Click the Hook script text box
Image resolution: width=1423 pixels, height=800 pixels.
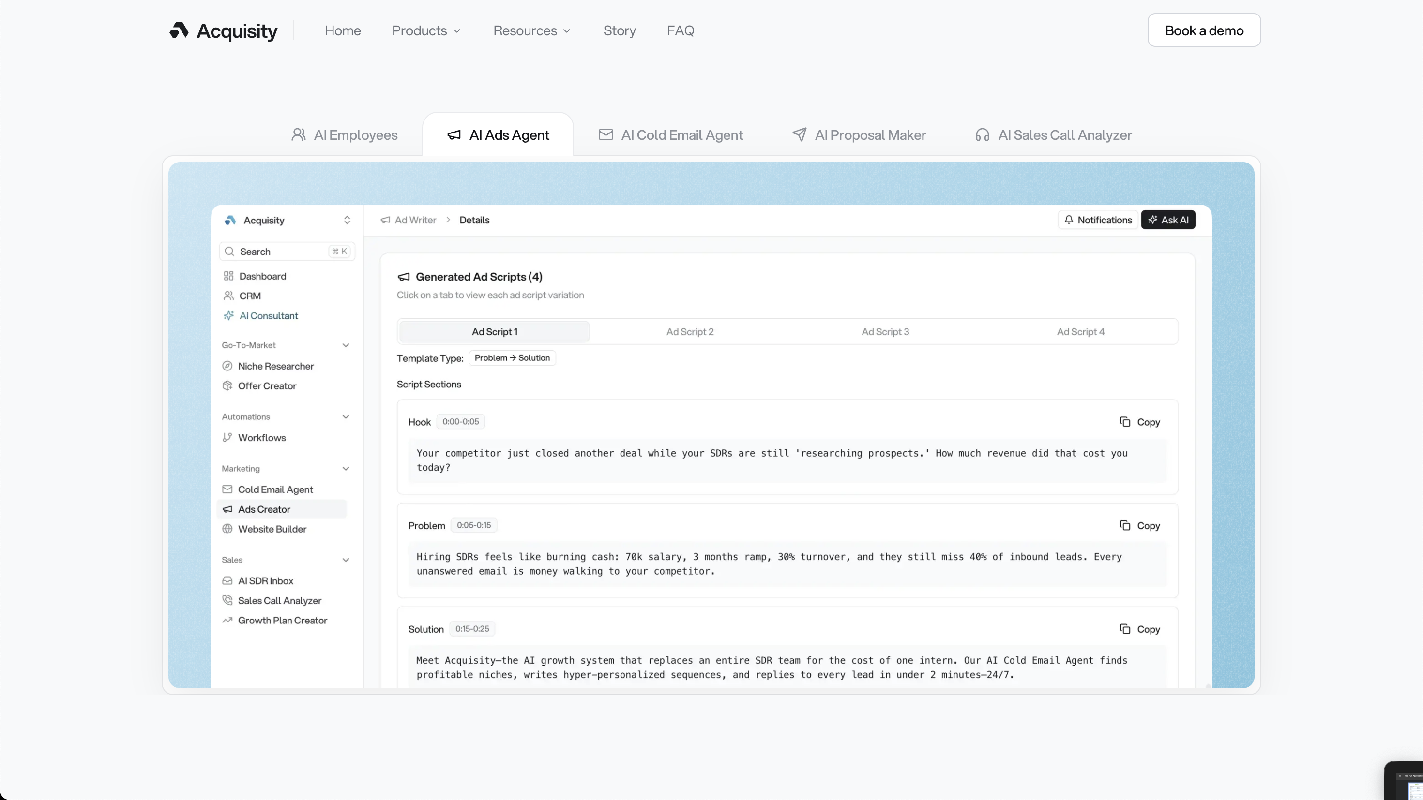787,460
